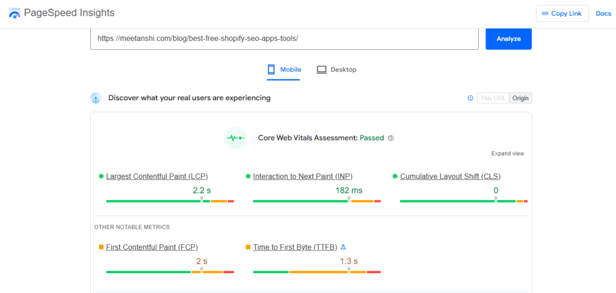Open Largest Contentful Paint (LCP) link
The height and width of the screenshot is (293, 616).
coord(157,177)
